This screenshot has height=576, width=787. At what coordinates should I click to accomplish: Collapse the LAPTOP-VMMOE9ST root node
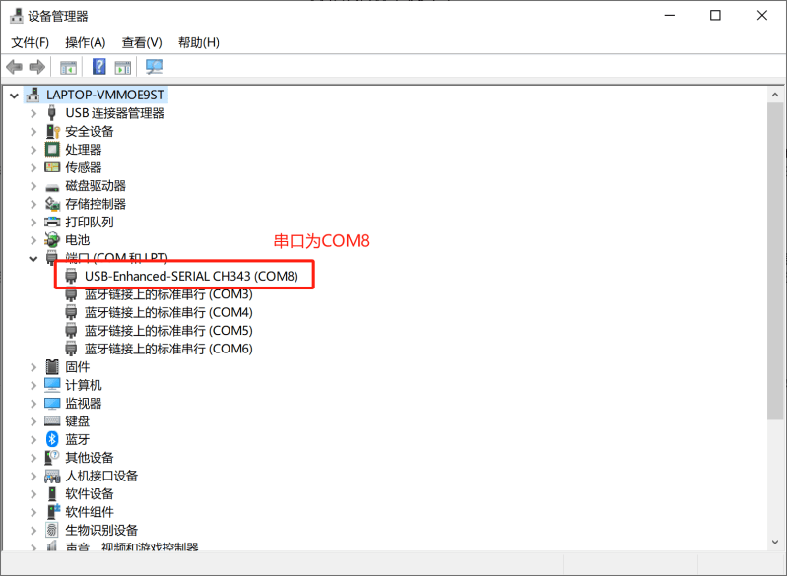[14, 96]
